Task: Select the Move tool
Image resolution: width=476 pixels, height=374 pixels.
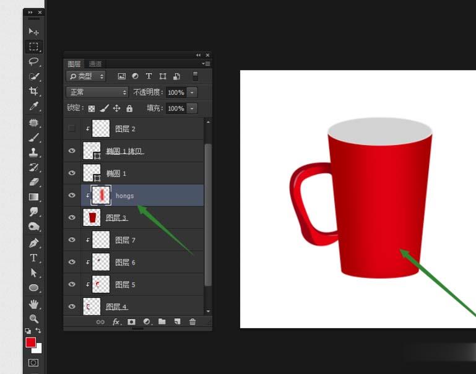Action: [33, 32]
